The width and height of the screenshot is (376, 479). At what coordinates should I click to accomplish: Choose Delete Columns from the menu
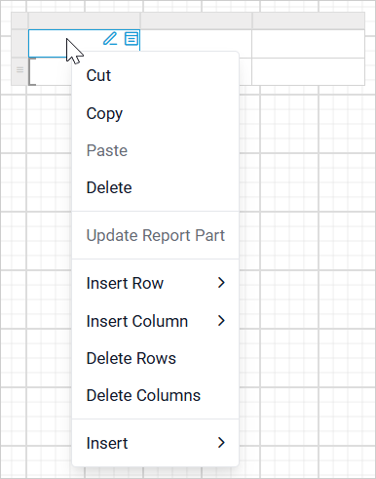pyautogui.click(x=155, y=395)
